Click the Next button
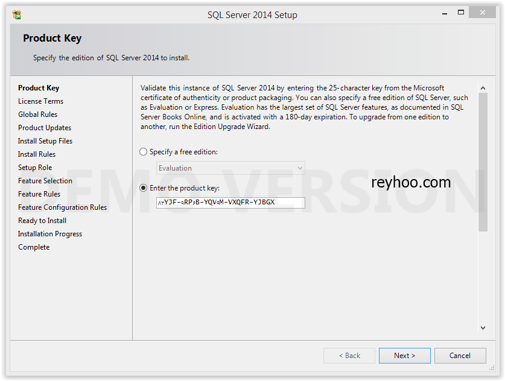Image resolution: width=505 pixels, height=381 pixels. [x=404, y=356]
